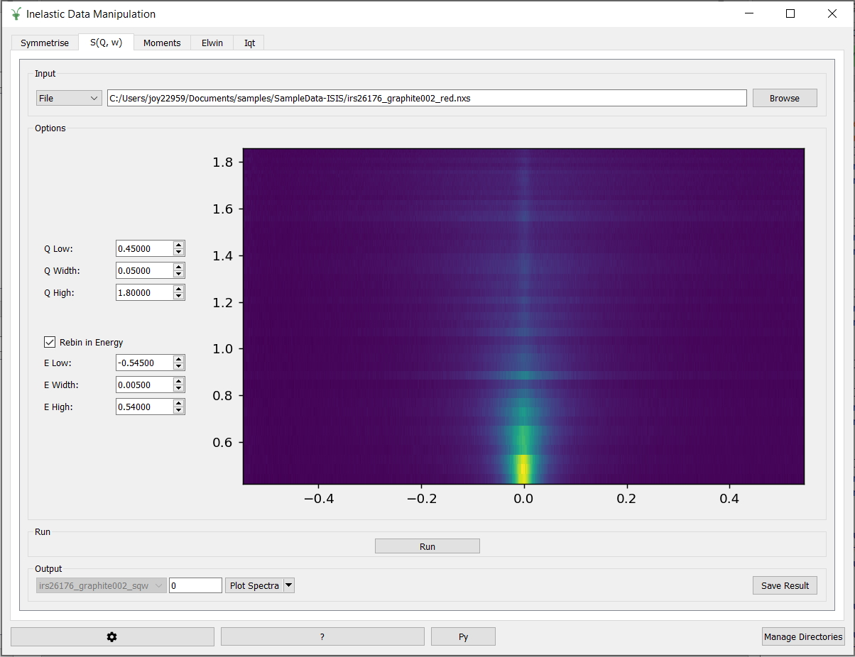Increase Q Low with up arrow
Screen dimensions: 855x657
point(179,245)
